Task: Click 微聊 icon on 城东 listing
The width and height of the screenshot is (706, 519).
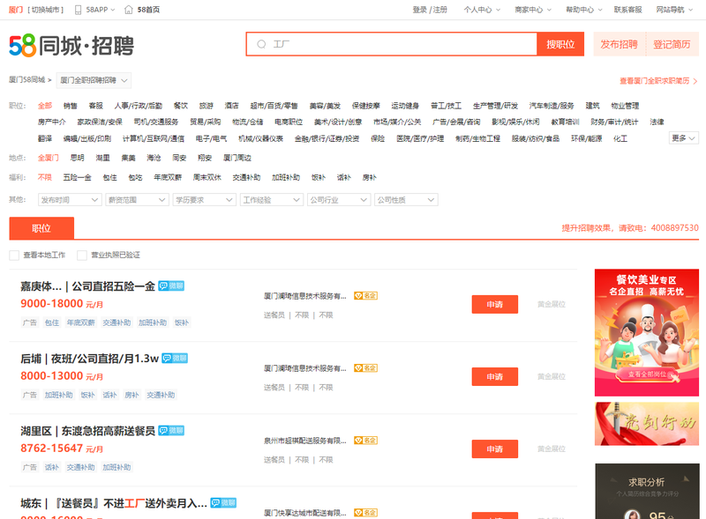Action: pyautogui.click(x=223, y=503)
